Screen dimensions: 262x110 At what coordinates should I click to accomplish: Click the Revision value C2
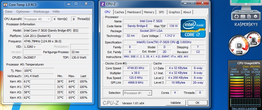(198, 52)
